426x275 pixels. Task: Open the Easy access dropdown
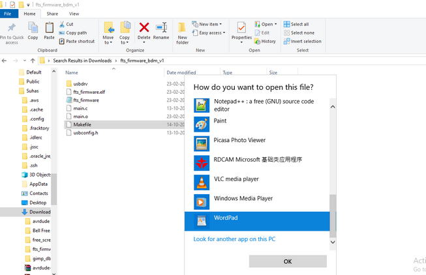tap(209, 33)
